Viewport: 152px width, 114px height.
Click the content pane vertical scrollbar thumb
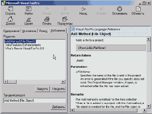[x=149, y=46]
